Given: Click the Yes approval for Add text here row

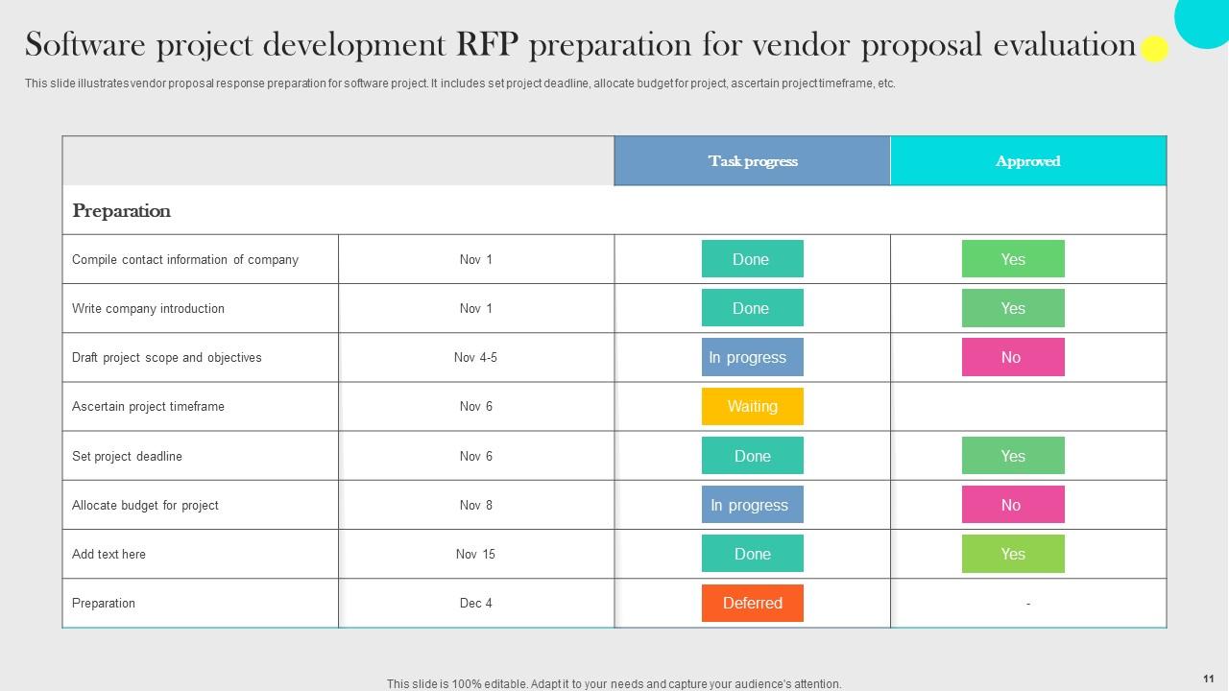Looking at the screenshot, I should tap(1013, 554).
